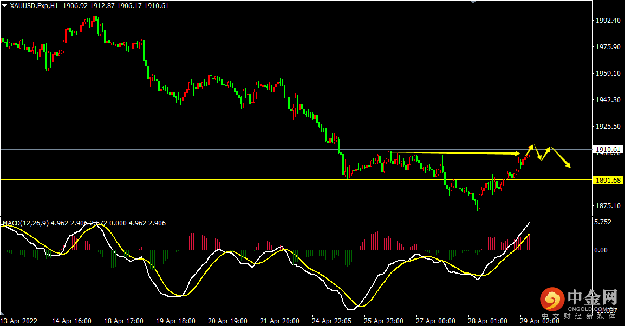Select the yellow horizontal line at 1891.68
625x326 pixels.
(x=296, y=180)
